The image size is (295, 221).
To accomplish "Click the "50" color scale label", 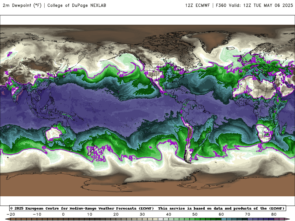I will click(195, 214).
